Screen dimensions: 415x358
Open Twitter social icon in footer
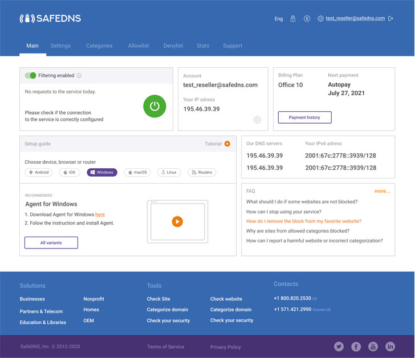click(x=339, y=347)
